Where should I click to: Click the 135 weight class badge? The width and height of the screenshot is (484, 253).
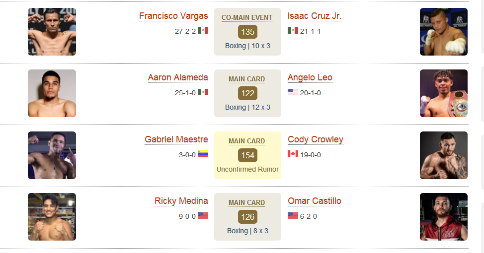pos(247,32)
